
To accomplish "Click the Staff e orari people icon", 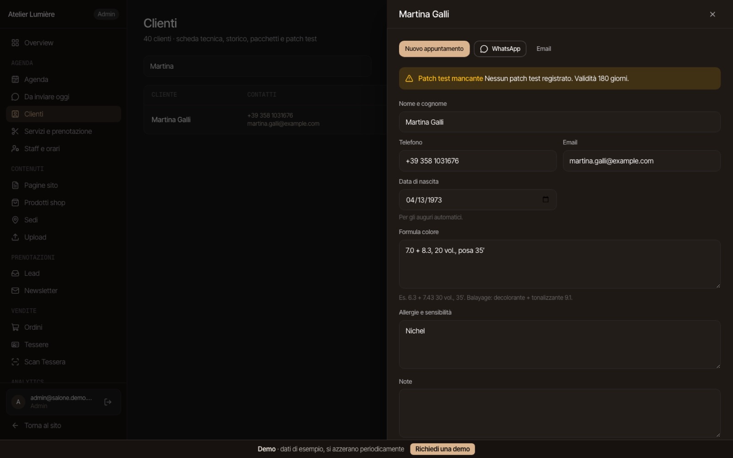I will [x=15, y=148].
